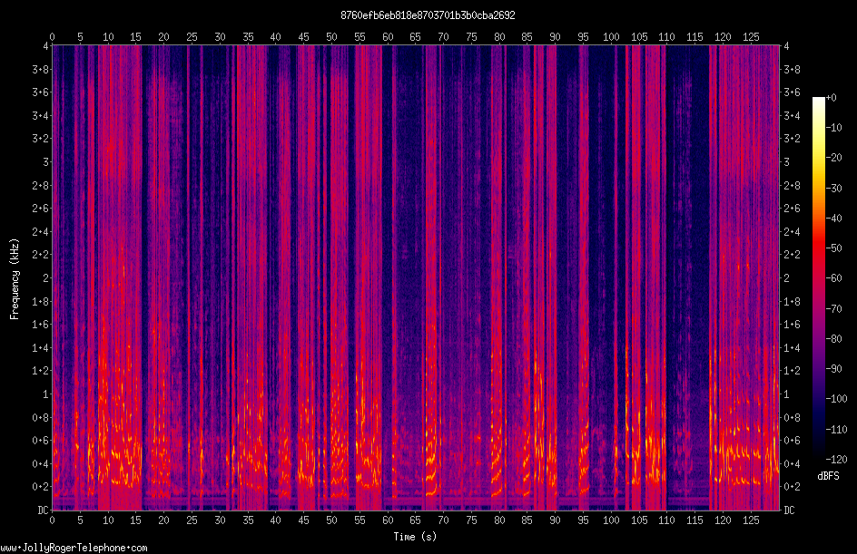Click the "-10" value on dBFS scale
Viewport: 857px width, 554px height.
(833, 128)
